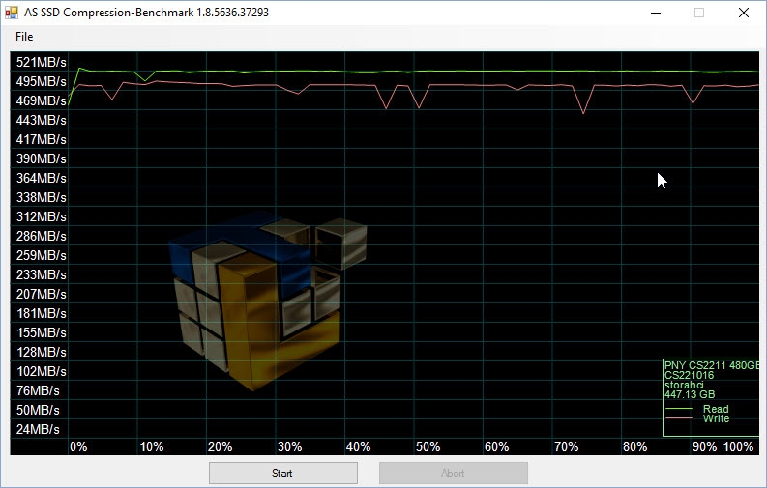Click the 390MB/s axis label
The image size is (767, 488).
click(41, 158)
